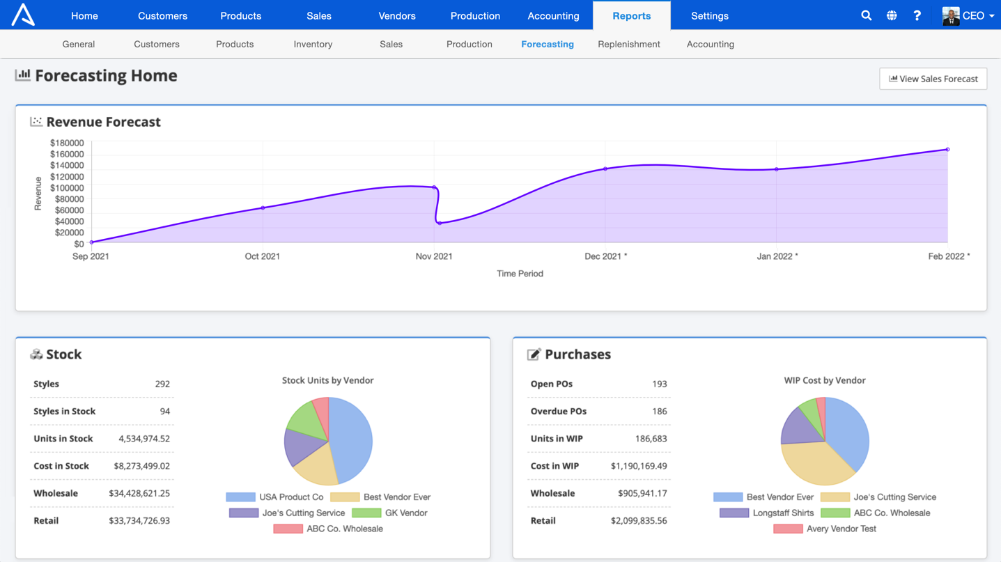Click the Joe's Cutting Service purple swatch
Screen dimensions: 1001x562
click(x=244, y=513)
